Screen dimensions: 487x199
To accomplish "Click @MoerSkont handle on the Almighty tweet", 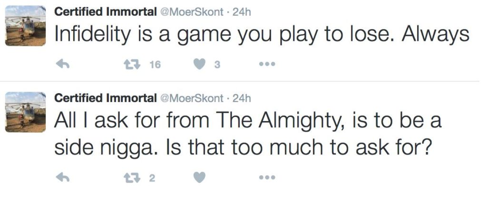I will tap(193, 98).
